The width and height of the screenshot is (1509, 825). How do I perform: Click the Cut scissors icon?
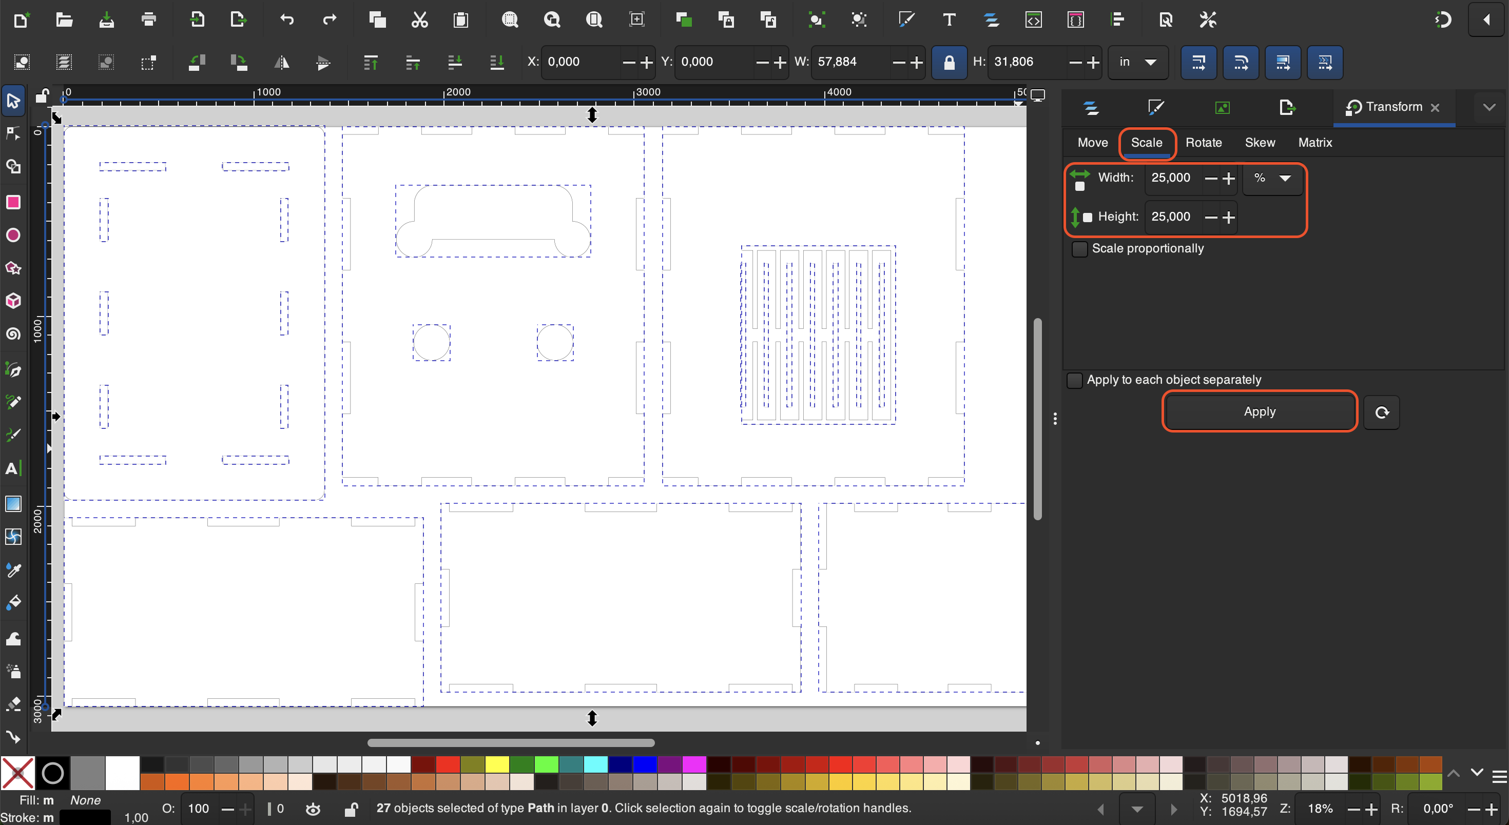pyautogui.click(x=419, y=20)
